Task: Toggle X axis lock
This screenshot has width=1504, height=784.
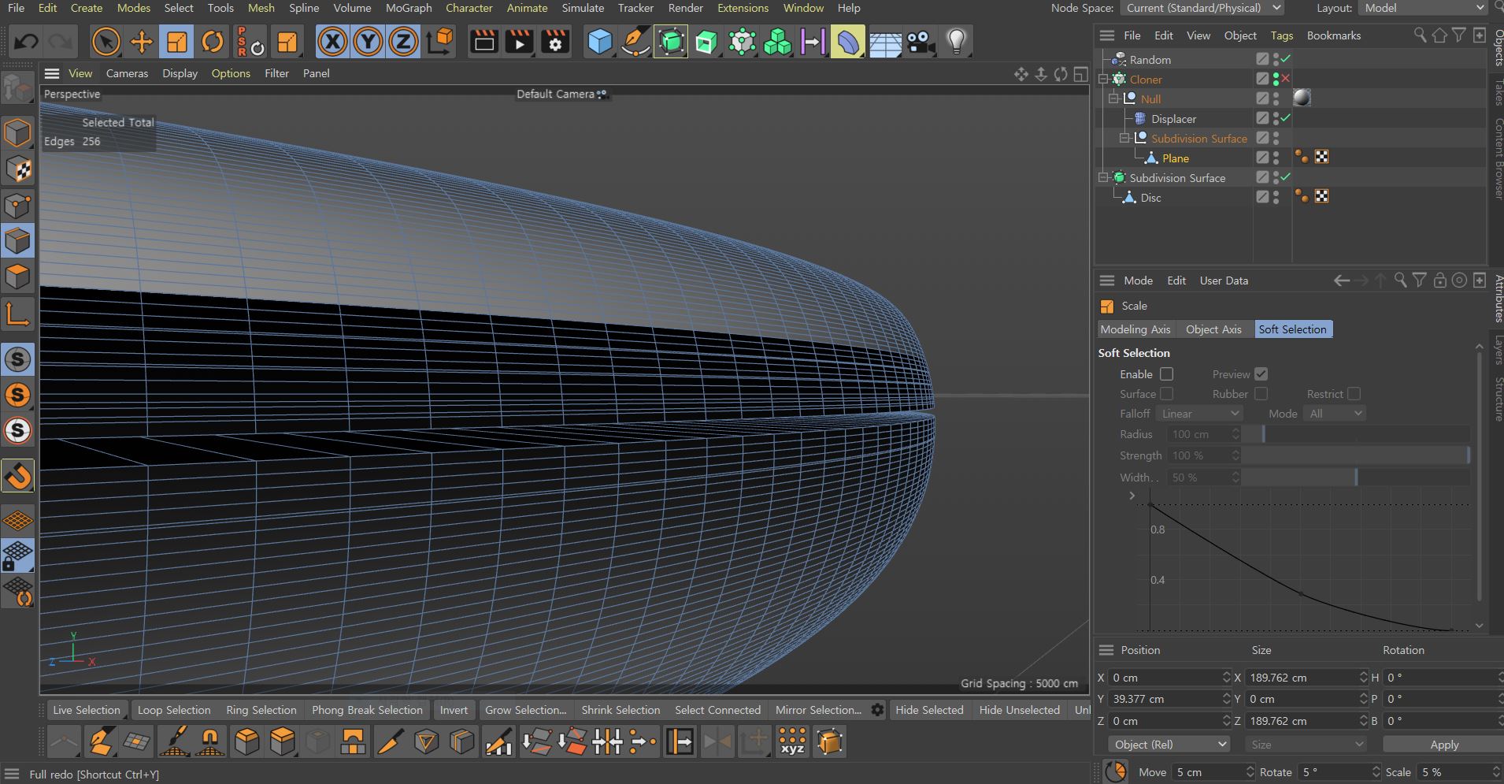Action: point(332,42)
